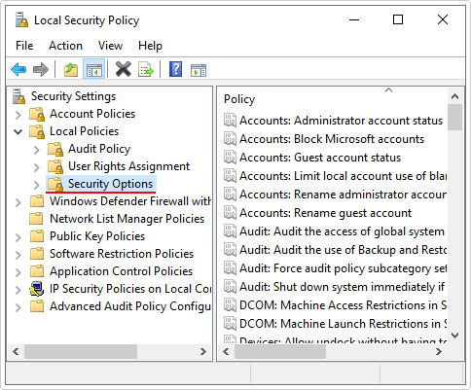Click icon beside Accounts: Administrator account status

230,121
